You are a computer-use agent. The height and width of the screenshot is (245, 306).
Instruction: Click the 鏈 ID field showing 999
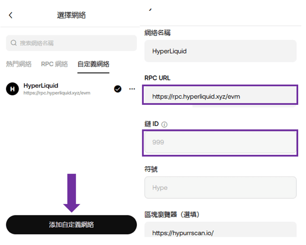tap(220, 142)
